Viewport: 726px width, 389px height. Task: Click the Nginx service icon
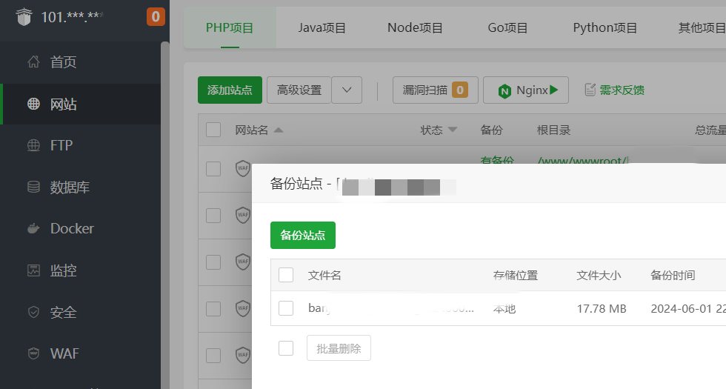(505, 90)
